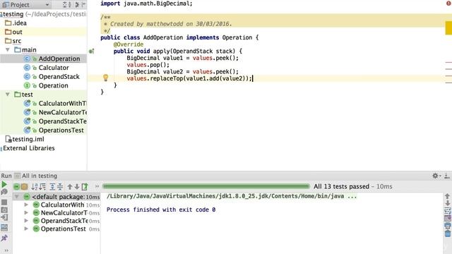Pin the Run tab with pin icon
Screen dimensions: 452x254
pos(4,238)
